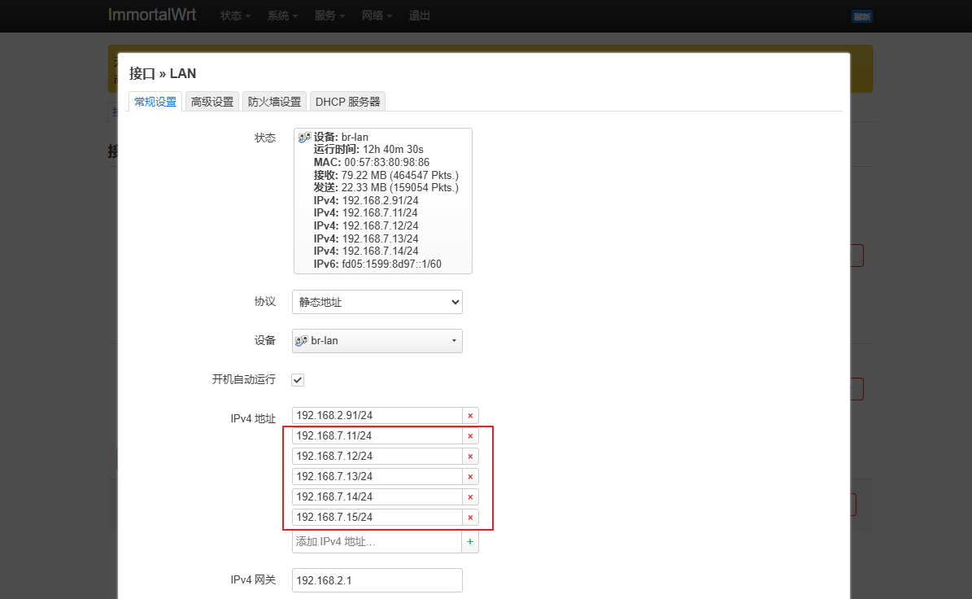Open the 协议 protocol dropdown
The image size is (972, 599).
377,302
